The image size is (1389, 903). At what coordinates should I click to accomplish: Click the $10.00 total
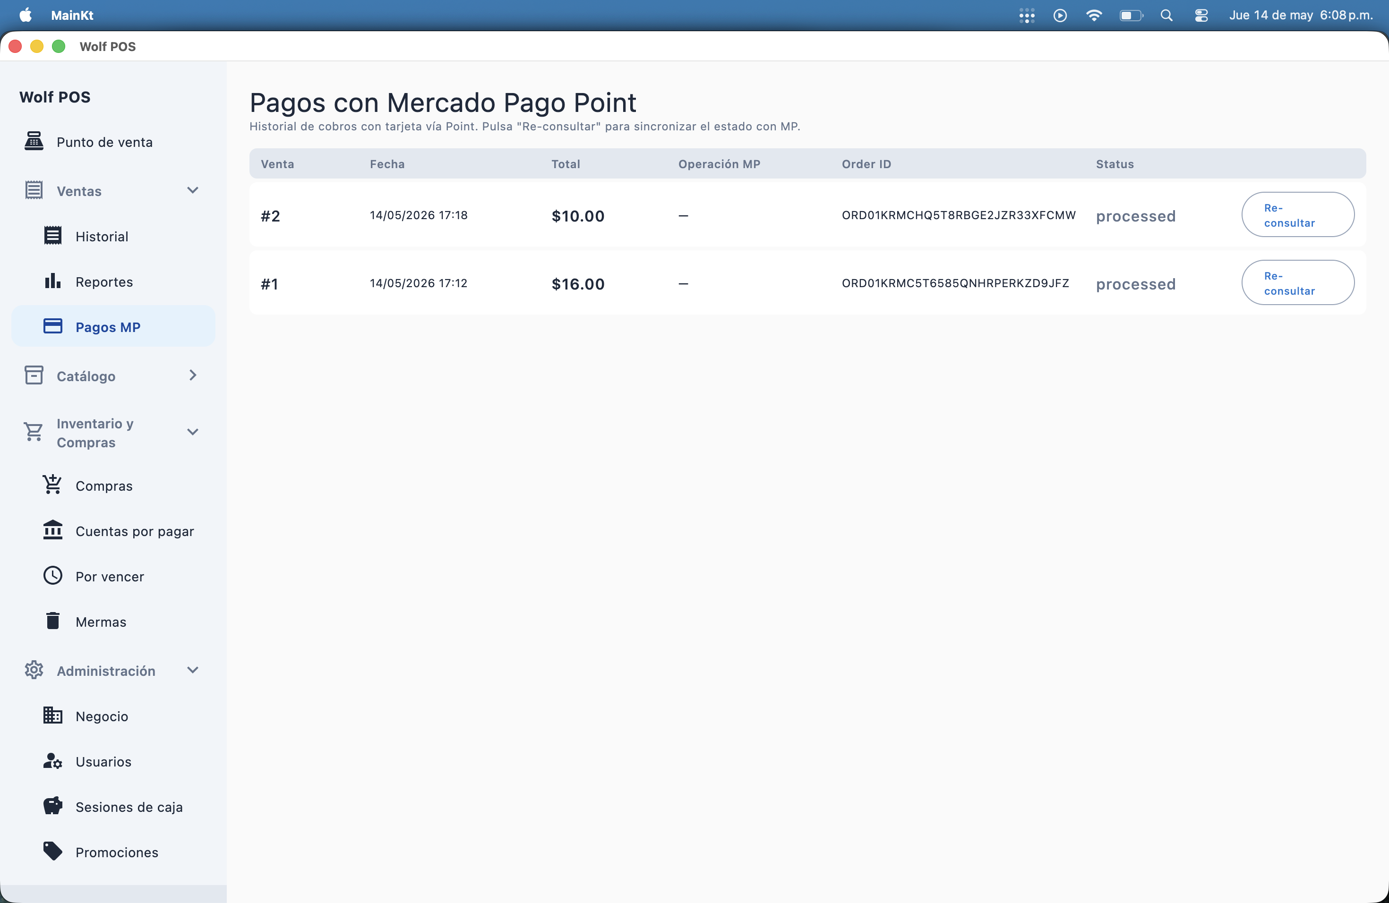[x=578, y=216]
